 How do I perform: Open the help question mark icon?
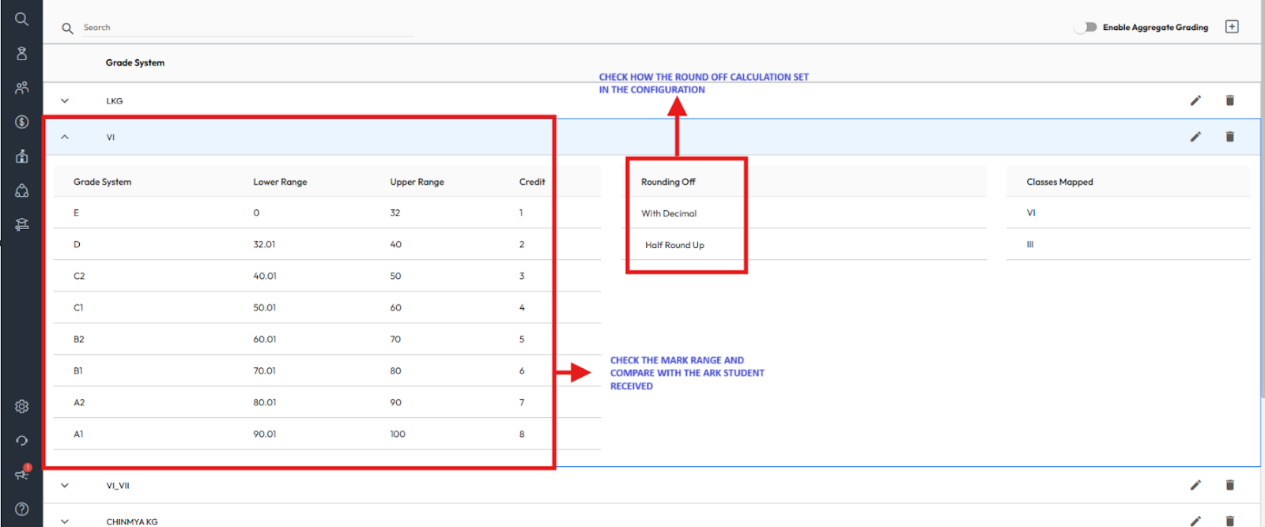(x=21, y=509)
